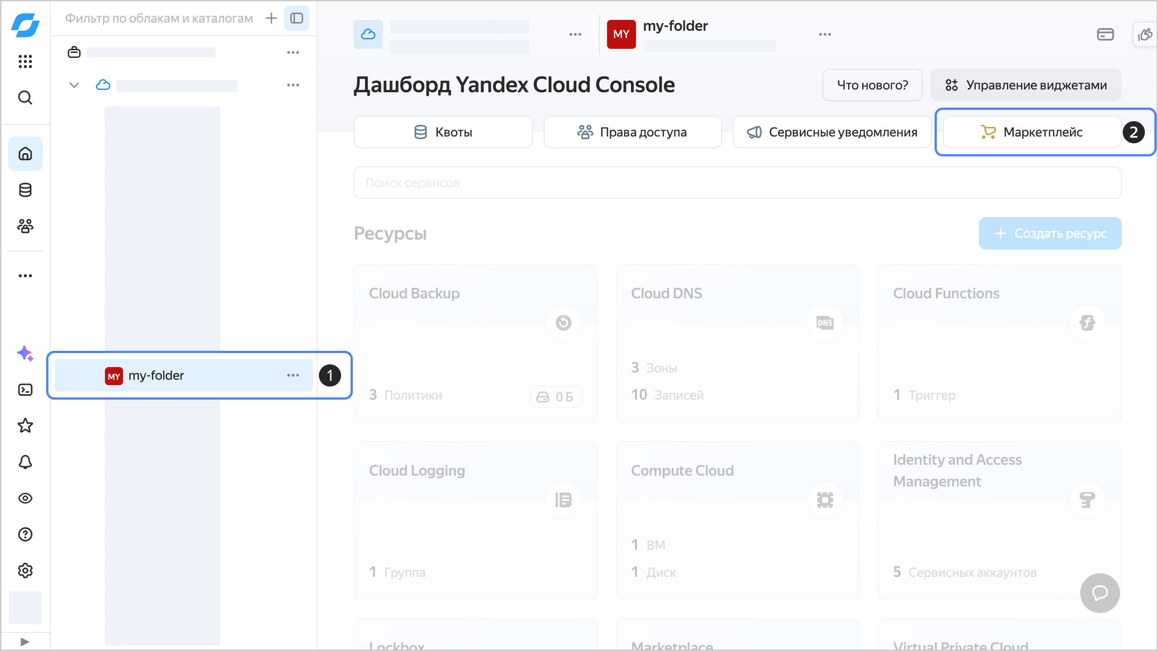This screenshot has width=1158, height=651.
Task: Open cloud ellipsis menu in header breadcrumb
Action: 575,34
